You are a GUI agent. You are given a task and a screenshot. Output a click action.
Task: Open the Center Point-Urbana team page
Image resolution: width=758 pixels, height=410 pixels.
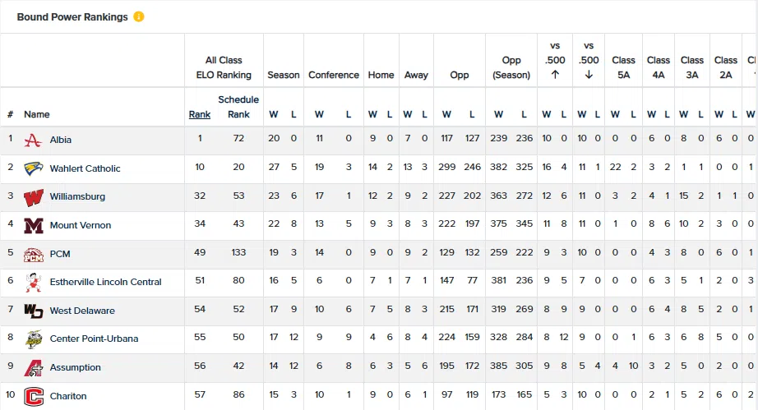(x=94, y=339)
